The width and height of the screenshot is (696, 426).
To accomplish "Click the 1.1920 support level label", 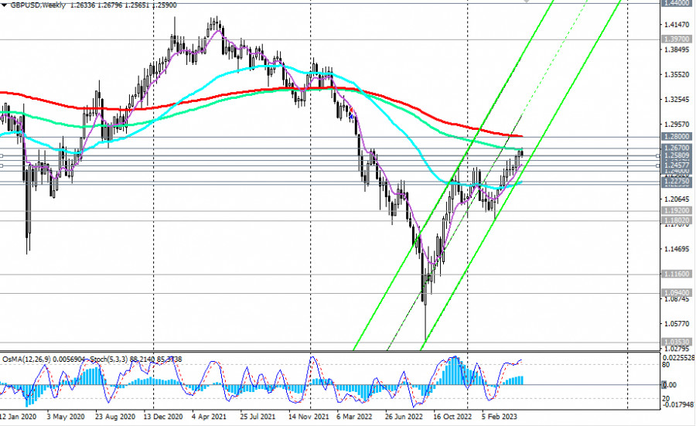I will coord(677,210).
